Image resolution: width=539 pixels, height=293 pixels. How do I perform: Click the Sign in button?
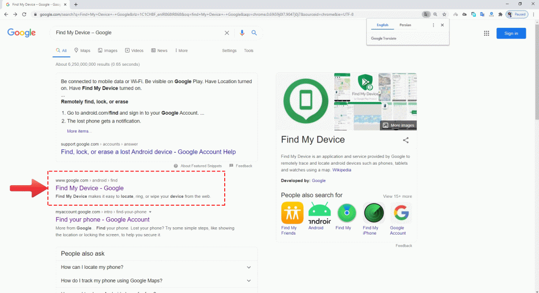(x=511, y=33)
